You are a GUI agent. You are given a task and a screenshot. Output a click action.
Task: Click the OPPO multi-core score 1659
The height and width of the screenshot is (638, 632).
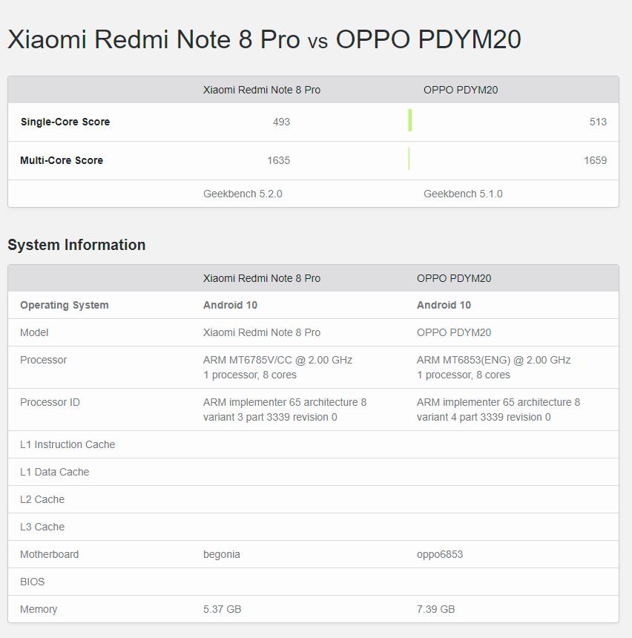pos(595,160)
